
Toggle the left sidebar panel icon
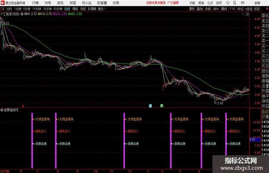pyautogui.click(x=3, y=9)
